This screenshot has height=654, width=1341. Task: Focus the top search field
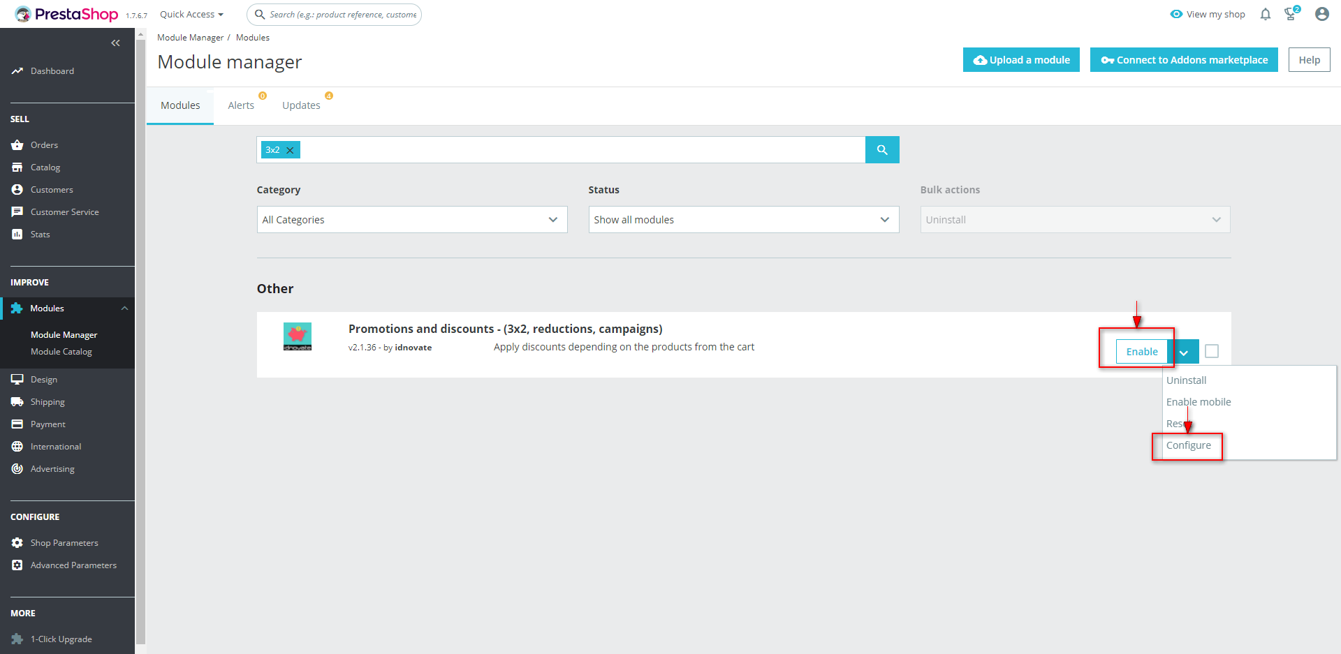point(334,15)
